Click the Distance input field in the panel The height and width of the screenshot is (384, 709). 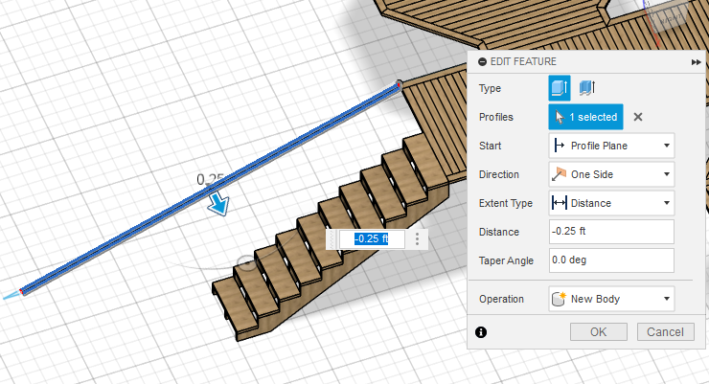tap(611, 232)
